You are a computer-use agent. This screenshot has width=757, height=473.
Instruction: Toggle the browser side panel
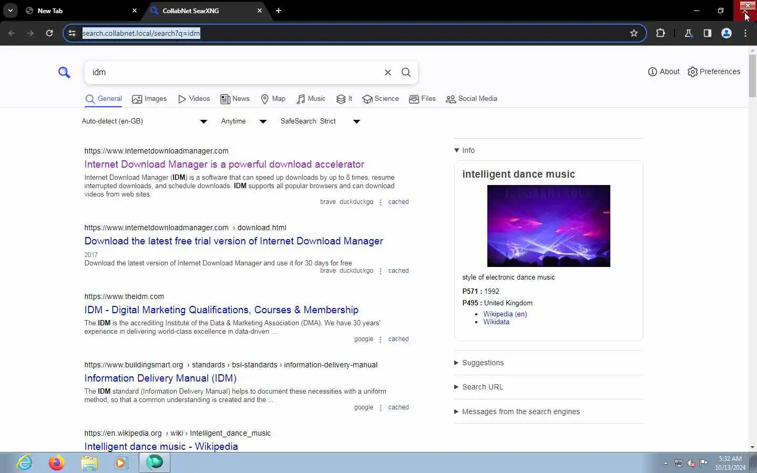click(708, 33)
